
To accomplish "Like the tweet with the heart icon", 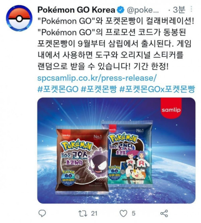I will [x=123, y=213].
